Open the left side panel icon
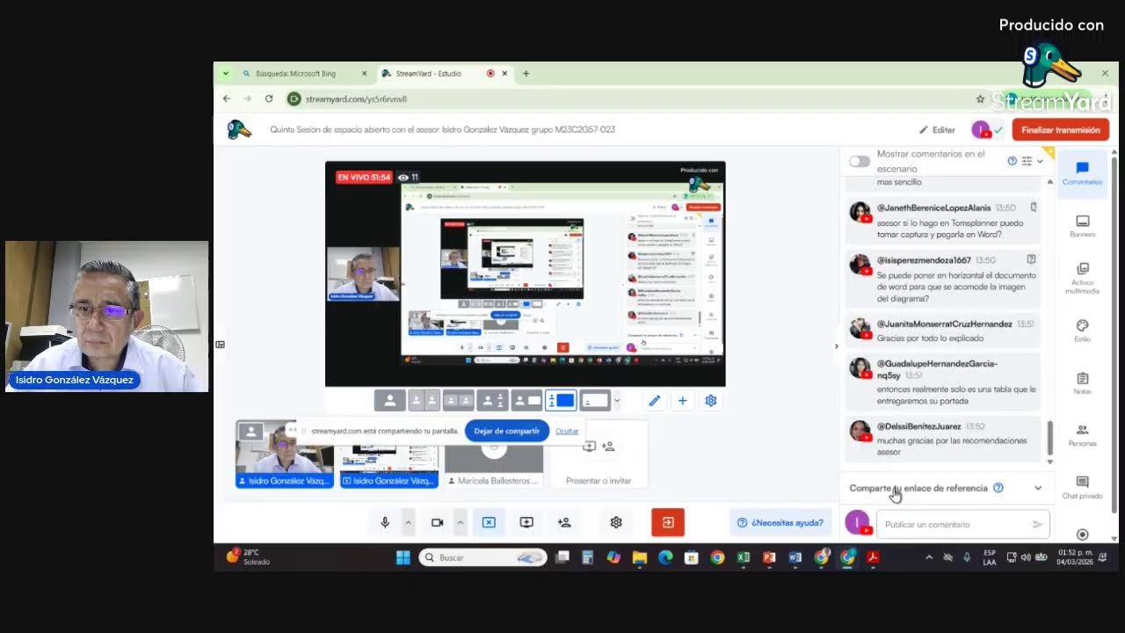 [x=220, y=345]
